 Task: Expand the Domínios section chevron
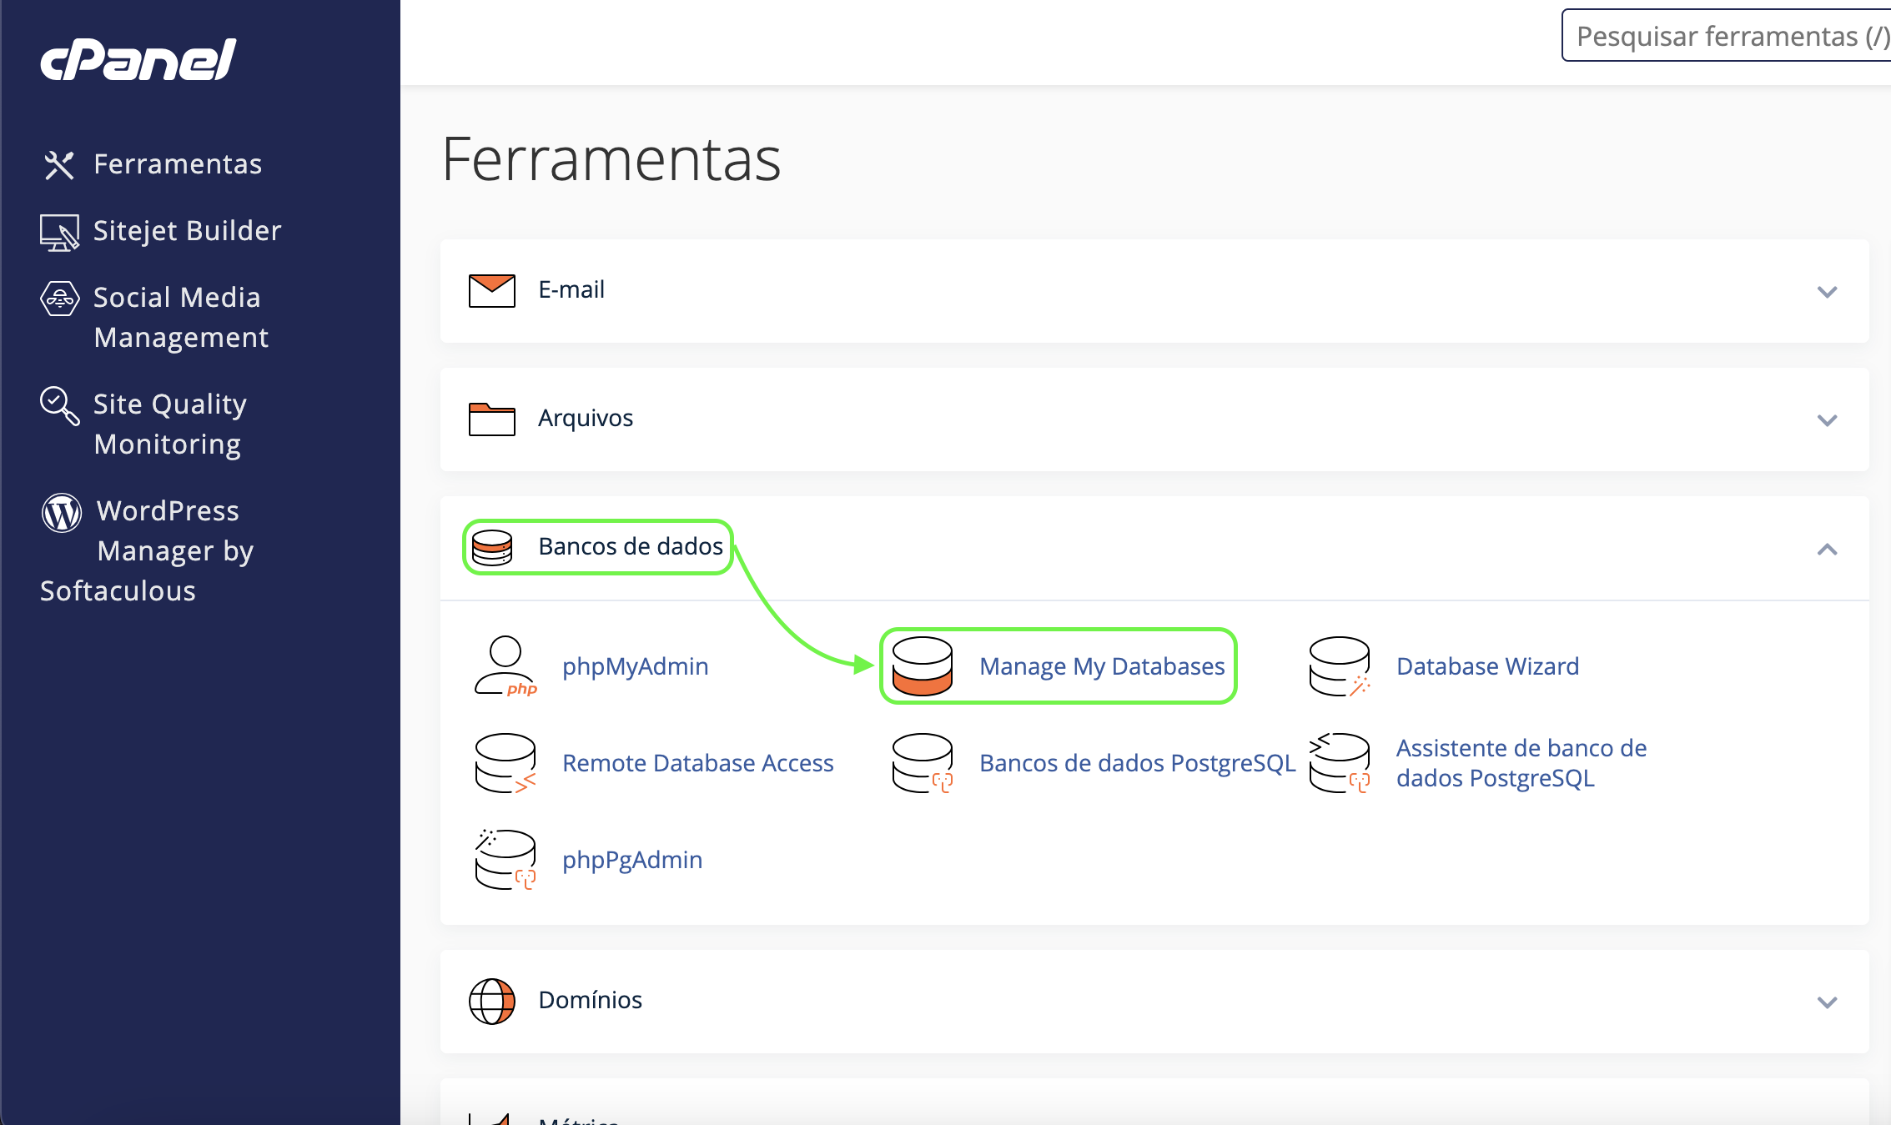(1827, 1002)
